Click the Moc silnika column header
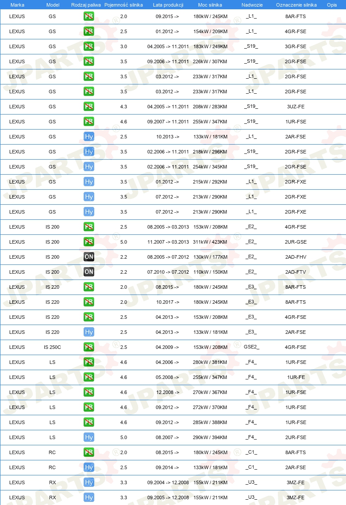Image resolution: width=346 pixels, height=505 pixels. point(210,5)
